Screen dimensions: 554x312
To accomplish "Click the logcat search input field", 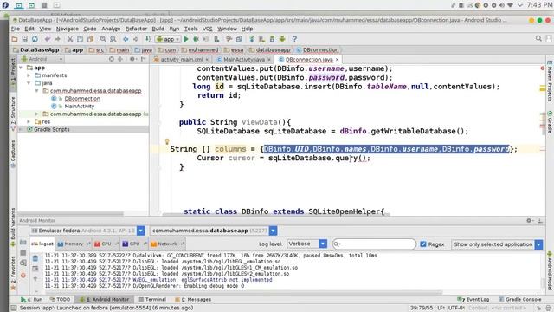I will click(375, 244).
